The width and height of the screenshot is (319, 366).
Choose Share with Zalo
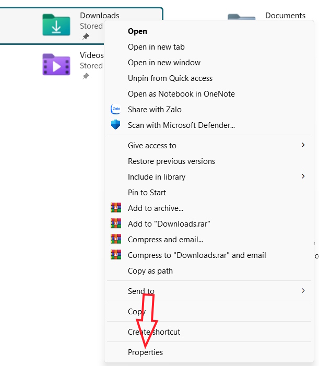click(209, 110)
